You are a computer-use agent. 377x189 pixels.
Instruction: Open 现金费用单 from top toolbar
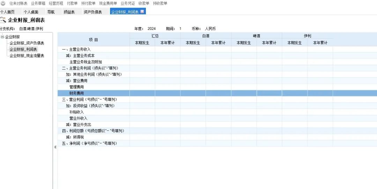click(x=108, y=3)
